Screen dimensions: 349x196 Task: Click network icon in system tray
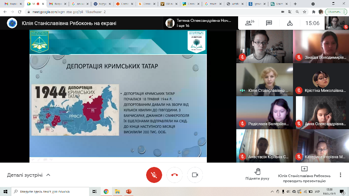pyautogui.click(x=305, y=192)
